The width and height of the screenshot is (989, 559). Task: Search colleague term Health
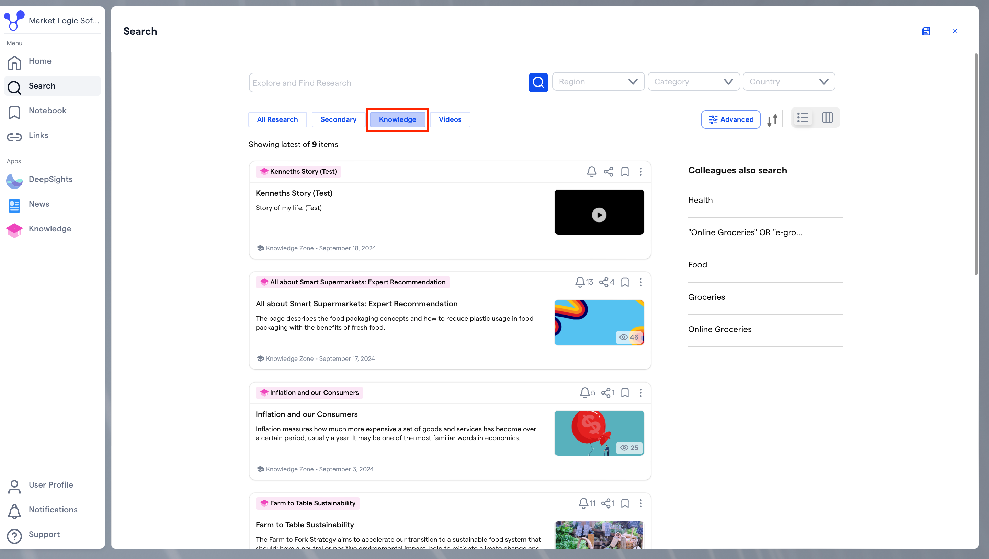pos(700,201)
